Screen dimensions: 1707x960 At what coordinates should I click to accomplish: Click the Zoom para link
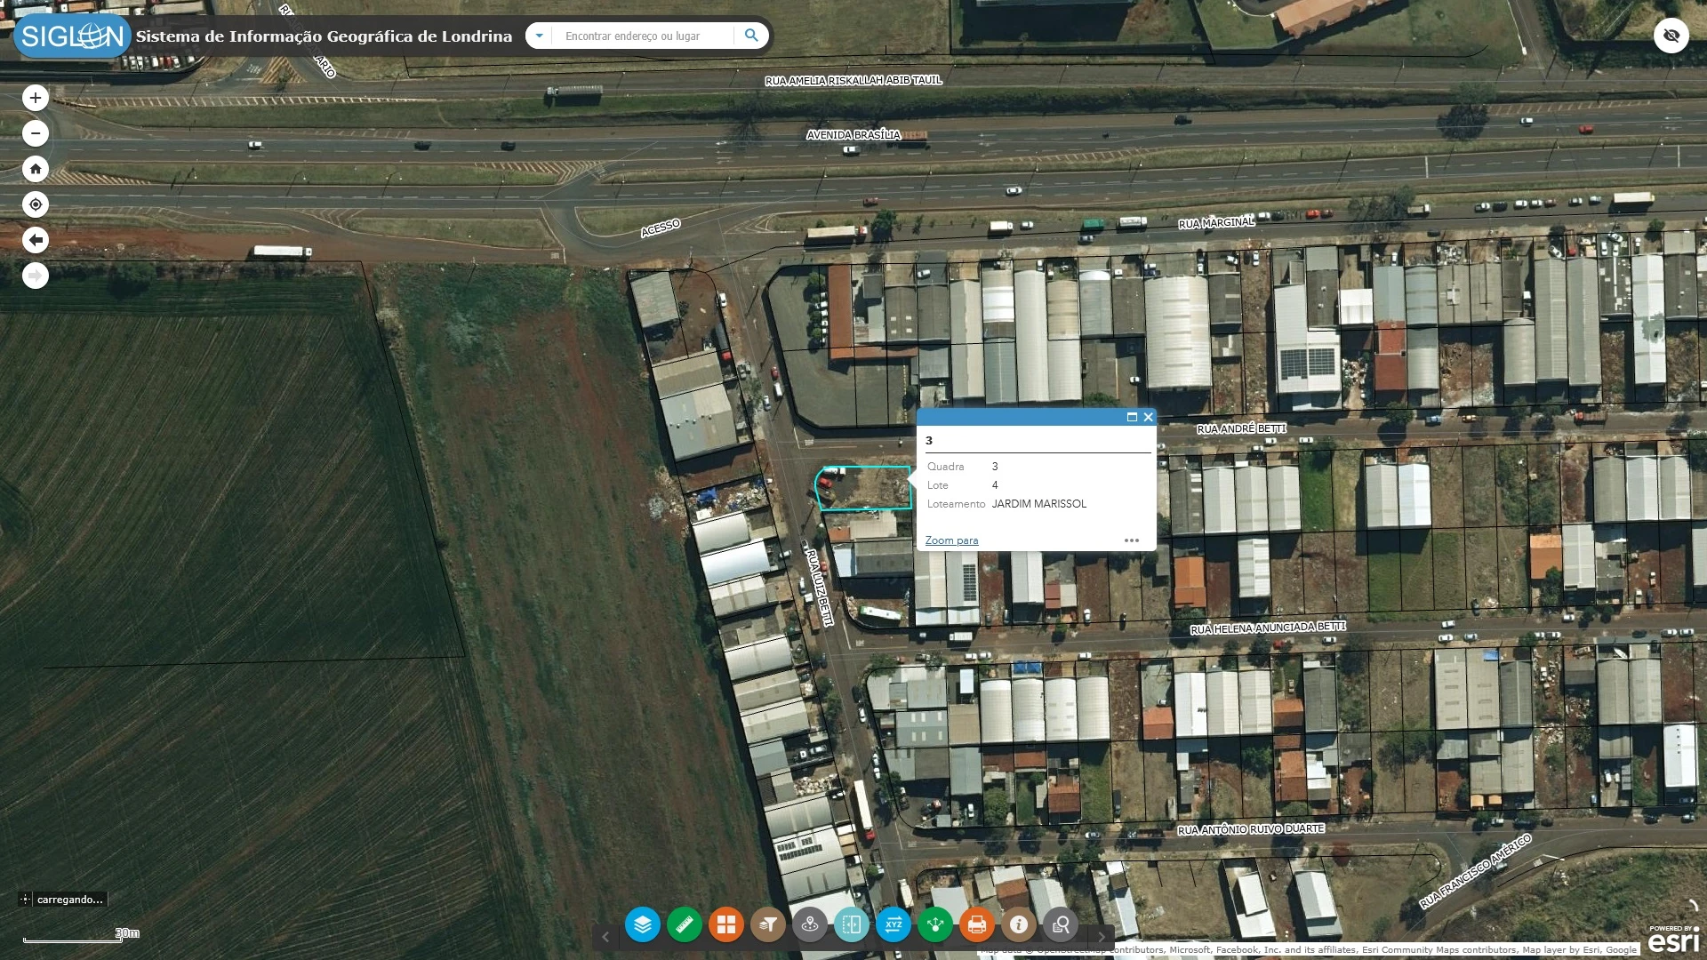pyautogui.click(x=951, y=540)
